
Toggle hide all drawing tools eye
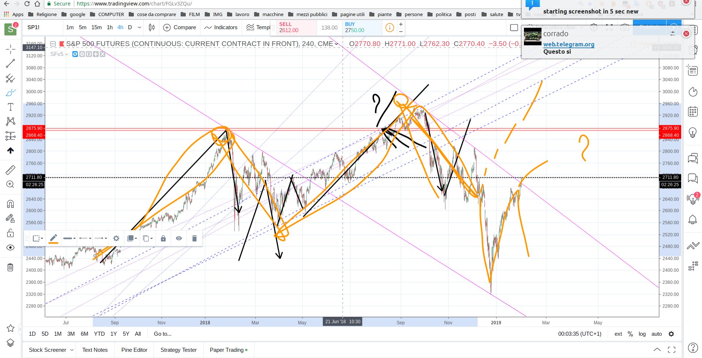(11, 247)
